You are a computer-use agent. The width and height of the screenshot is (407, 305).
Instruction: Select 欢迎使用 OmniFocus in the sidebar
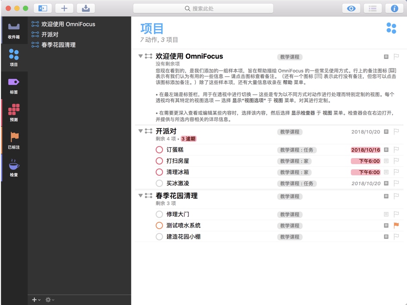click(x=68, y=24)
